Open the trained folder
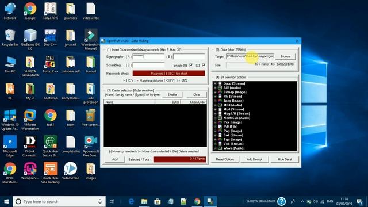The image size is (368, 207). tap(91, 64)
